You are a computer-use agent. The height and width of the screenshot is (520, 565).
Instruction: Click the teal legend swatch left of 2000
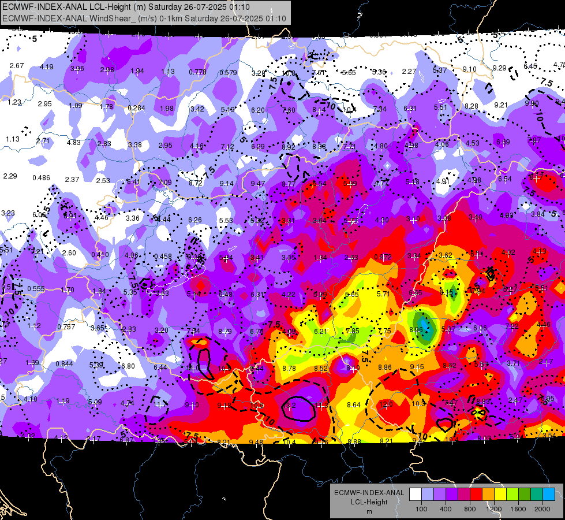(x=536, y=495)
